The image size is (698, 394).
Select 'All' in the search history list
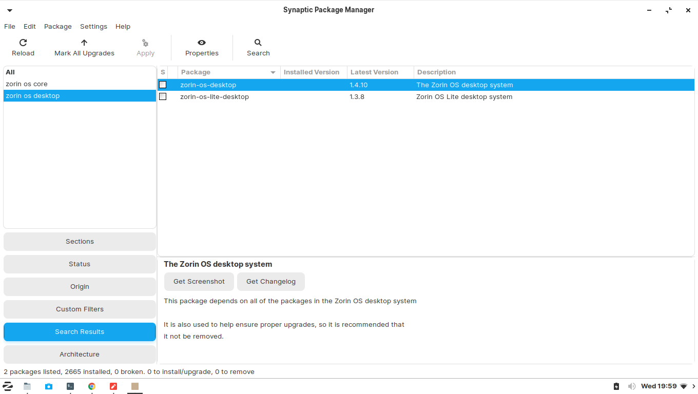(x=80, y=72)
